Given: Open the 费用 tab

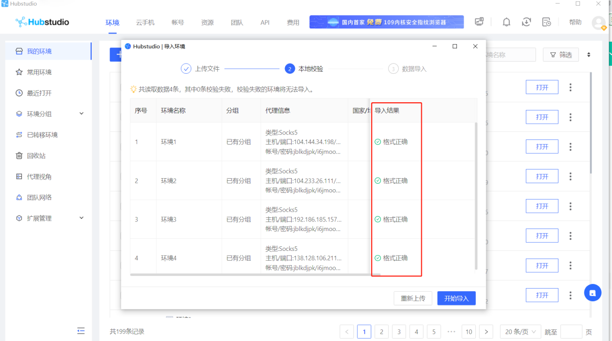Looking at the screenshot, I should click(293, 22).
